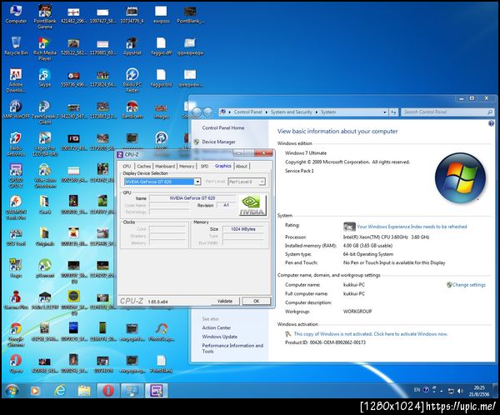Launch DAEMON Tools Pro shortcut
Viewport: 500px width, 415px height.
click(16, 207)
